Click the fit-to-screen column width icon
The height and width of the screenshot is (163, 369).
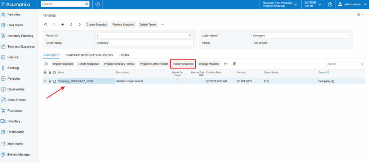coord(226,64)
